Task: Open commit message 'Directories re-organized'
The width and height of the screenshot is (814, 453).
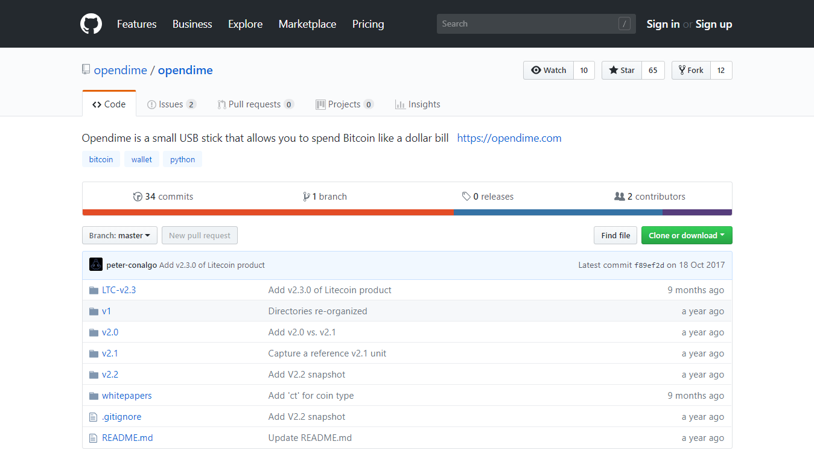Action: click(317, 311)
